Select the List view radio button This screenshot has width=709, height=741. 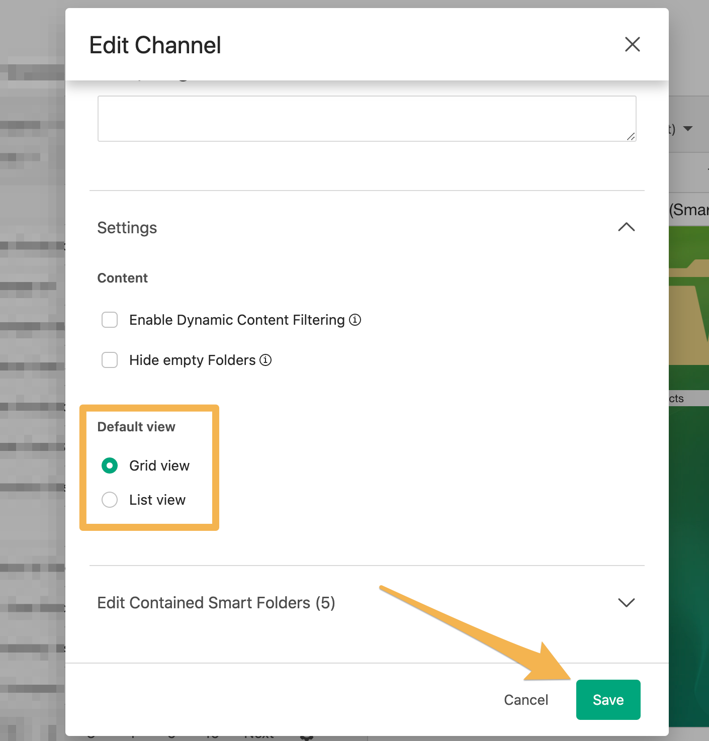(x=110, y=500)
